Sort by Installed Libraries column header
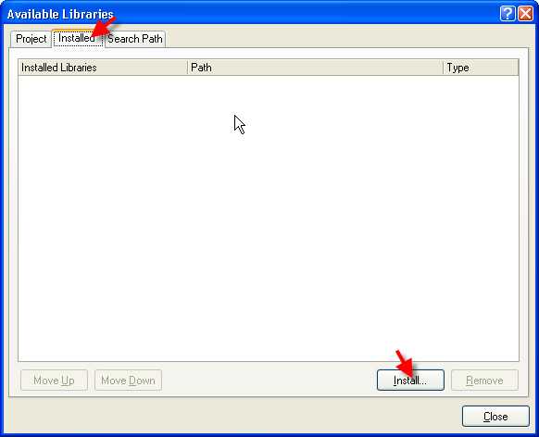Image resolution: width=539 pixels, height=437 pixels. [x=103, y=68]
